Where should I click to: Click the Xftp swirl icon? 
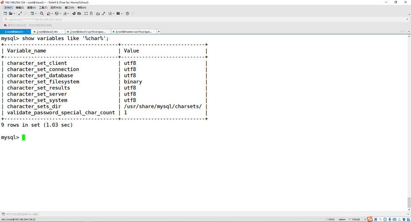pyautogui.click(x=74, y=13)
